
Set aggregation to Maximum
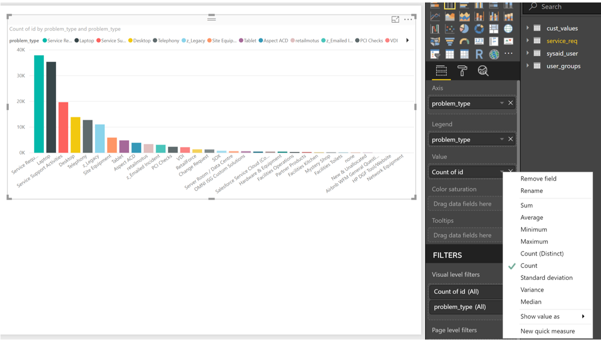coord(547,241)
